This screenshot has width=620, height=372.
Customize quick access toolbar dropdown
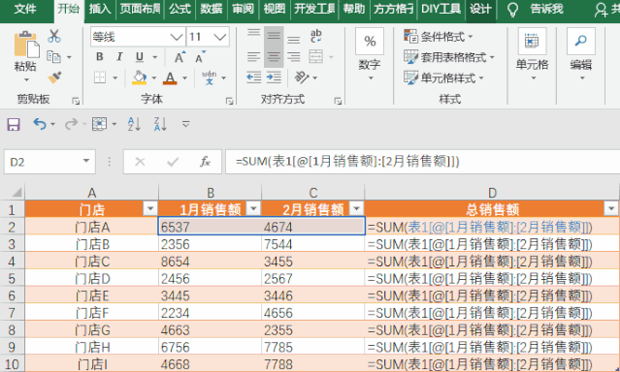pos(186,124)
